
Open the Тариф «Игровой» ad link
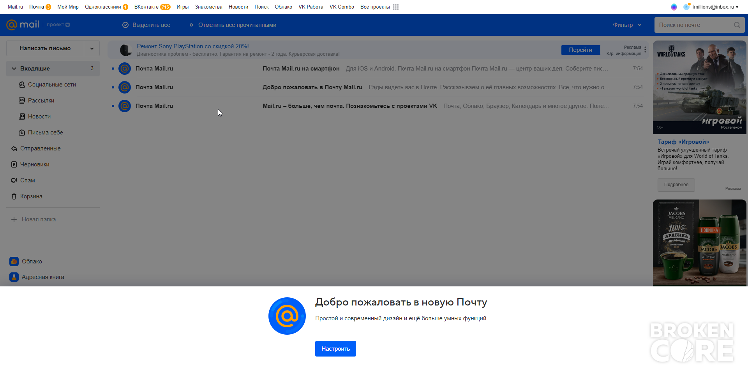683,142
